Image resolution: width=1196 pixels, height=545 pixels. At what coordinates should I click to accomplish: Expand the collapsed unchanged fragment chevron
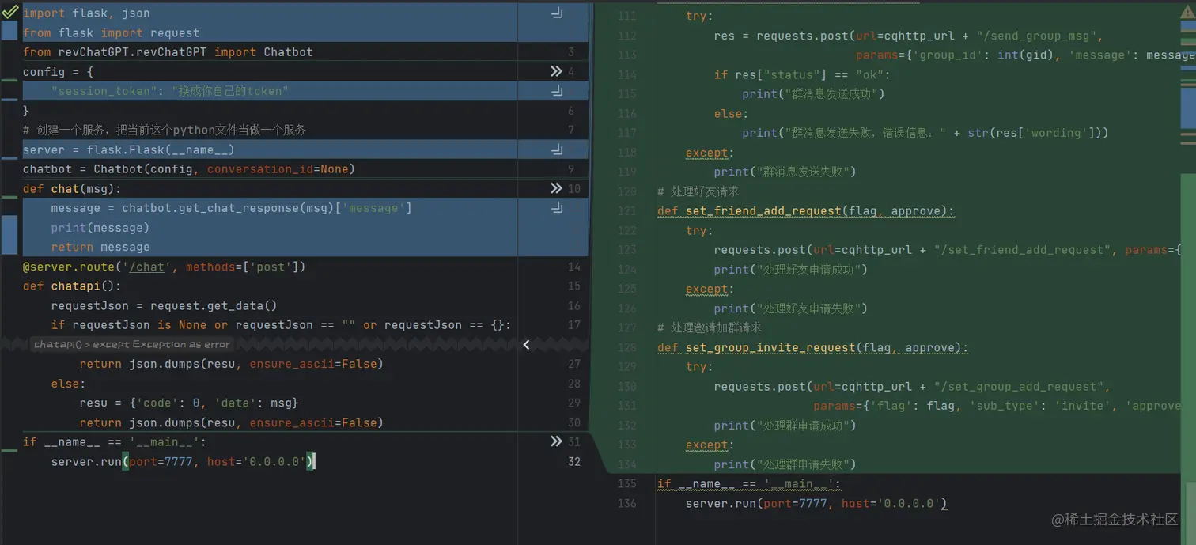[527, 344]
